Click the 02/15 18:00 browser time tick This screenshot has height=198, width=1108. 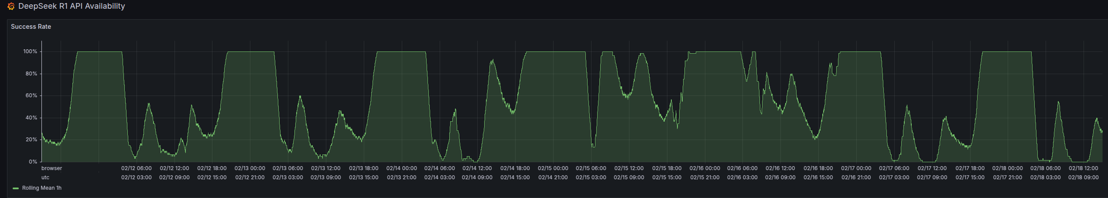tap(667, 168)
